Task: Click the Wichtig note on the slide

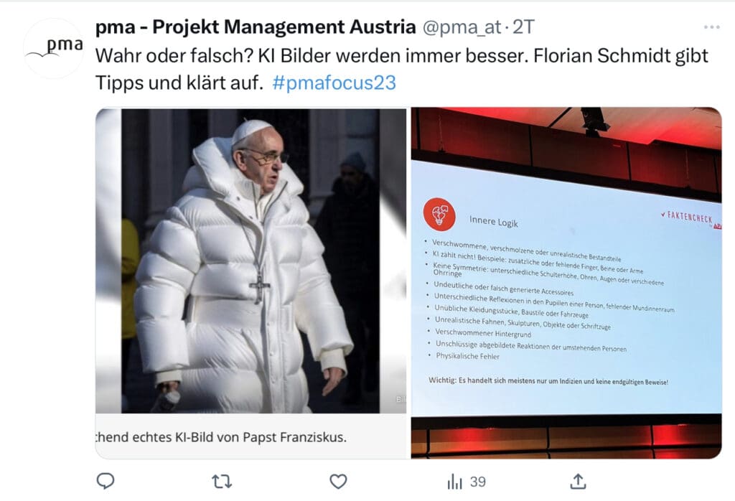Action: tap(548, 381)
